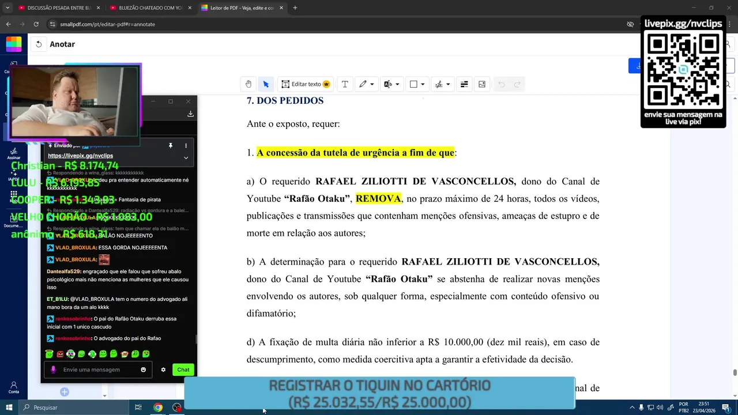Open the Editar texto premium tool
This screenshot has width=738, height=415.
point(306,84)
